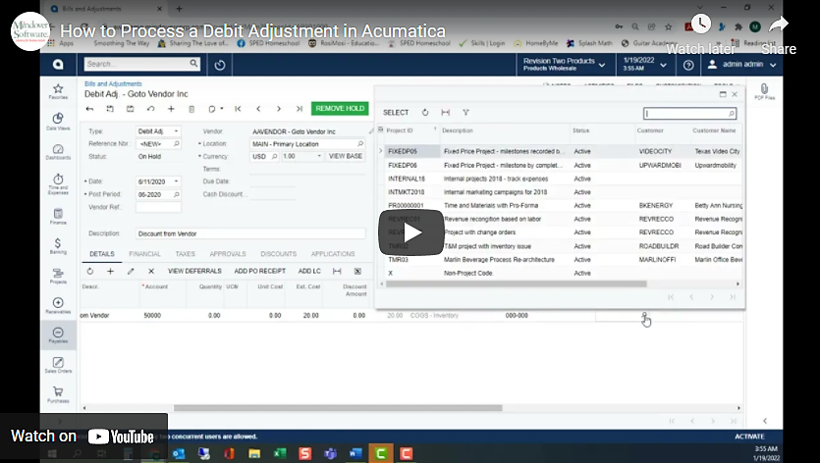The height and width of the screenshot is (463, 820).
Task: Open the admin admin user menu
Action: tap(742, 65)
